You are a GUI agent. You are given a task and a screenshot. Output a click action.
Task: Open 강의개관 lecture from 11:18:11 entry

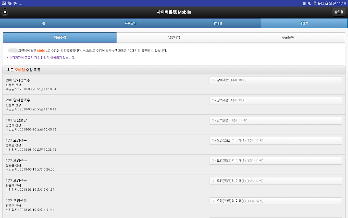coord(276,100)
